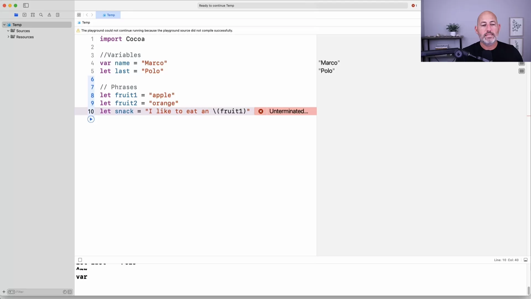Collapse the Sources folder

click(x=8, y=31)
